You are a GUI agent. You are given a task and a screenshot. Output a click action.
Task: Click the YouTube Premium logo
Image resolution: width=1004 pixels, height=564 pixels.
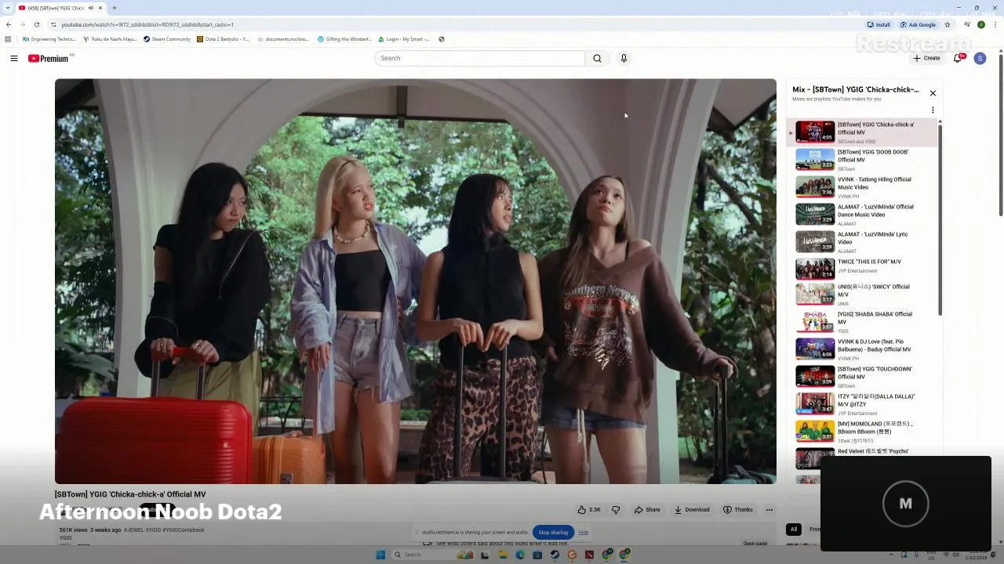click(49, 58)
